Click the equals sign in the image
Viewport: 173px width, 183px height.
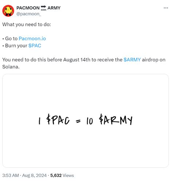[78, 121]
